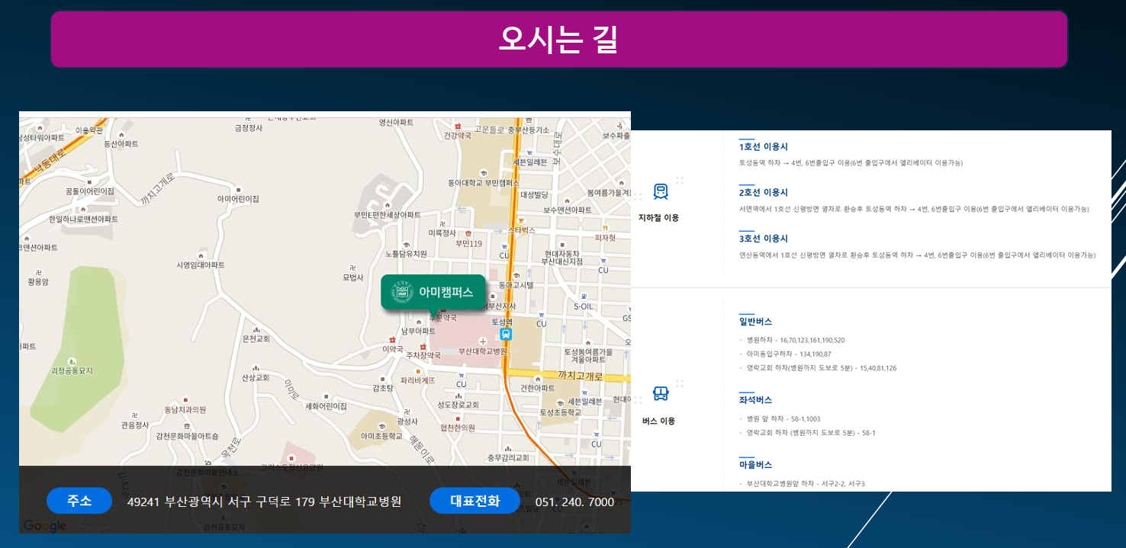The width and height of the screenshot is (1126, 548).
Task: Click the 아미초등학교 school icon
Action: click(x=381, y=427)
